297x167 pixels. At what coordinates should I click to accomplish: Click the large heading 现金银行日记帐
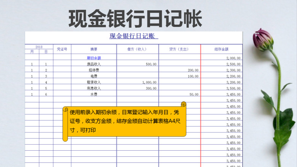[x=135, y=19]
